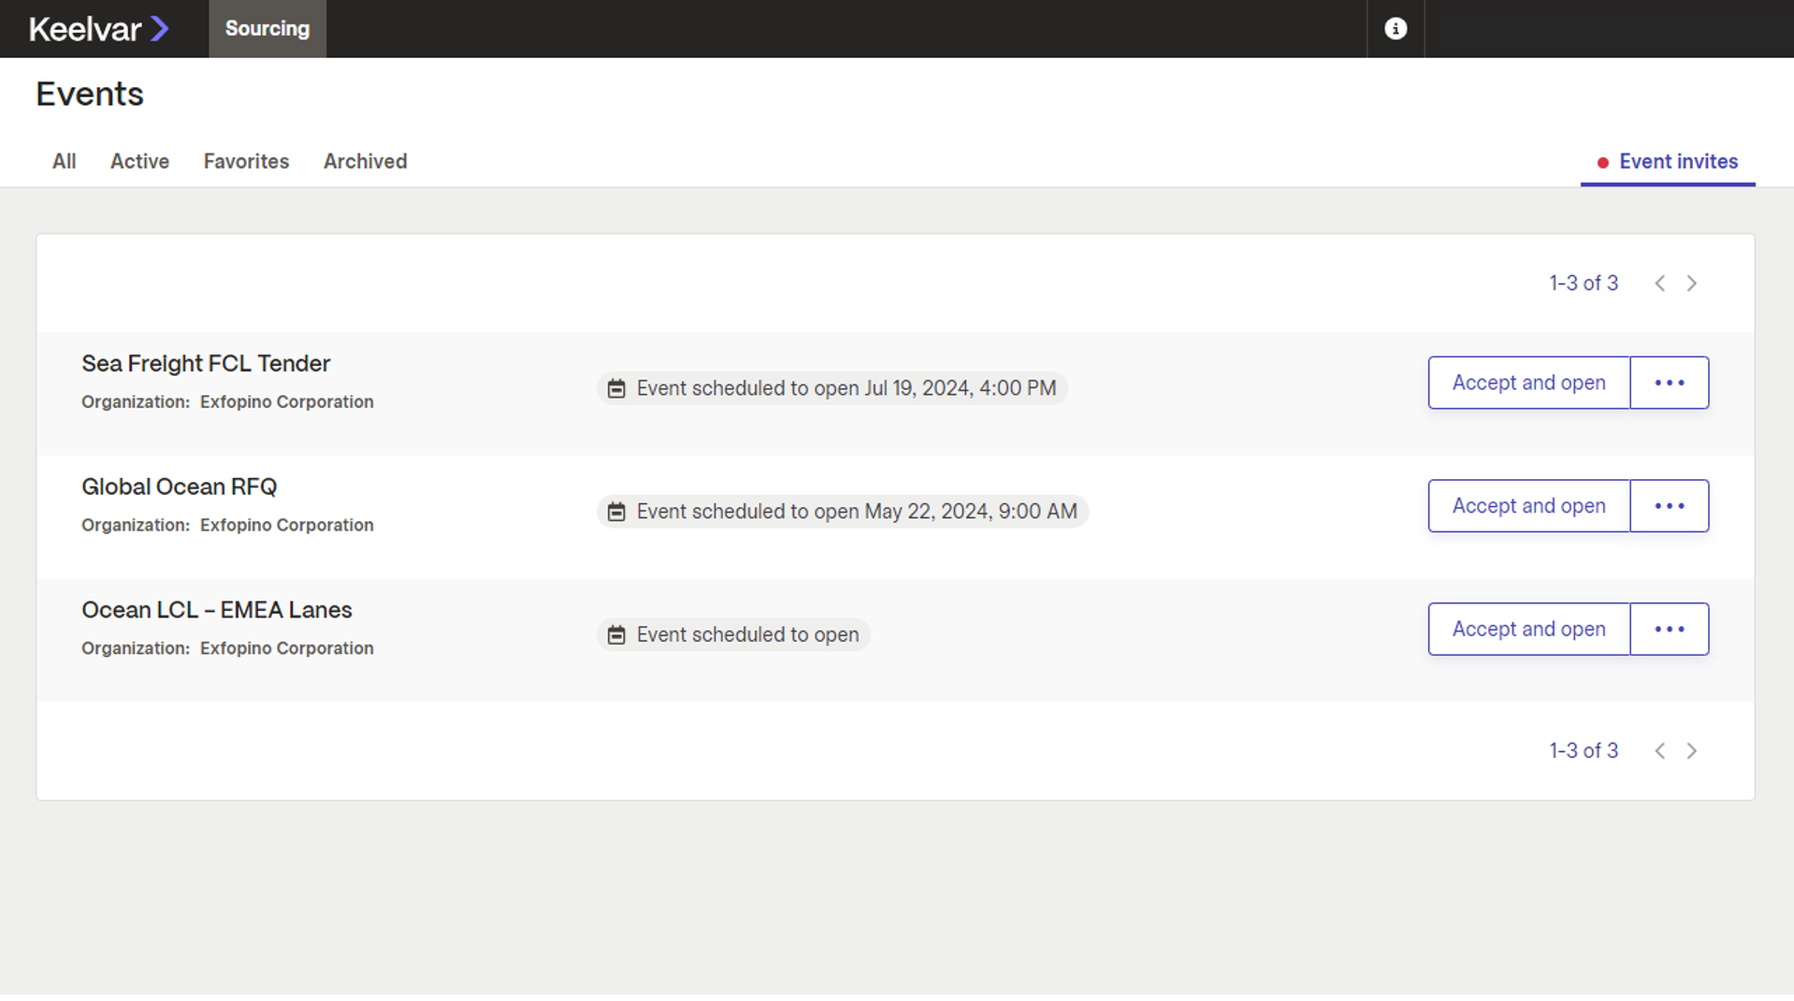1794x1001 pixels.
Task: Select the Archived tab
Action: 365,162
